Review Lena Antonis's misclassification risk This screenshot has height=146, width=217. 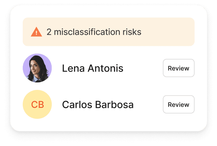(x=178, y=68)
